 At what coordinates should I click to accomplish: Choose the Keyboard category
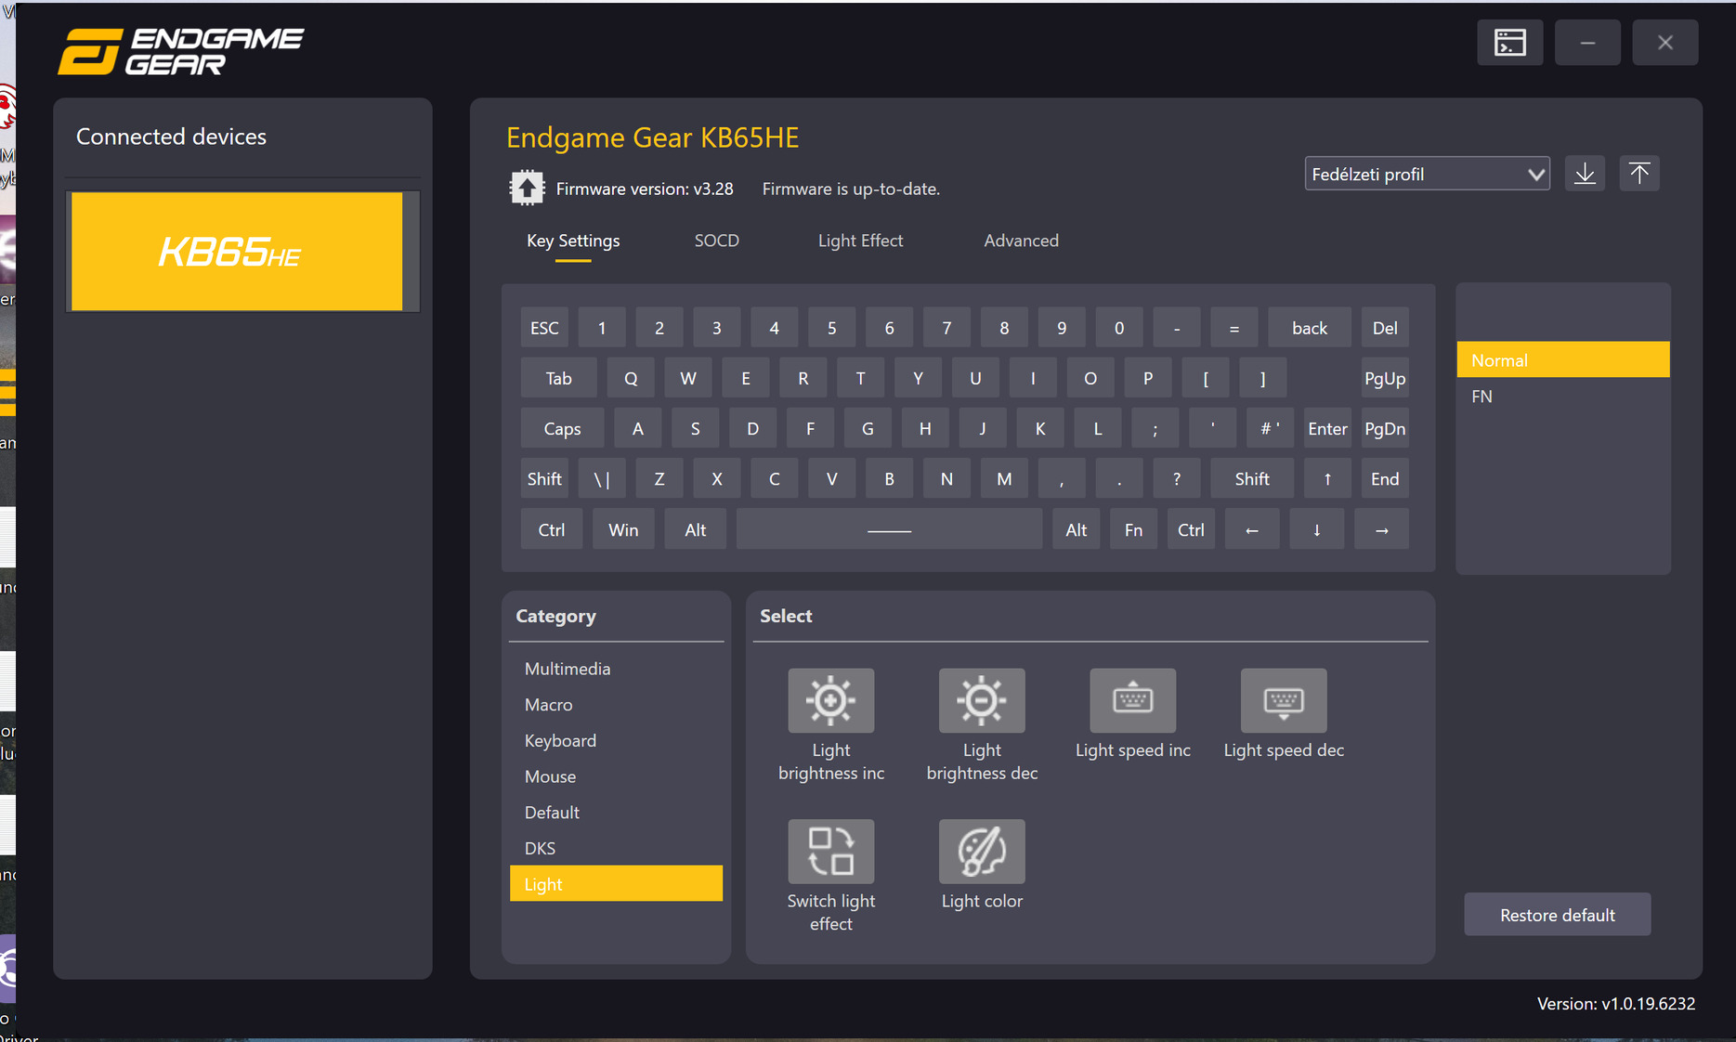pyautogui.click(x=616, y=741)
